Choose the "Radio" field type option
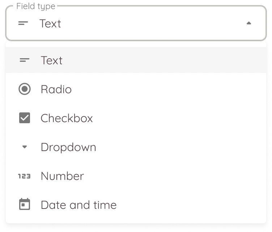Viewport: 272px width, 232px height. (56, 89)
